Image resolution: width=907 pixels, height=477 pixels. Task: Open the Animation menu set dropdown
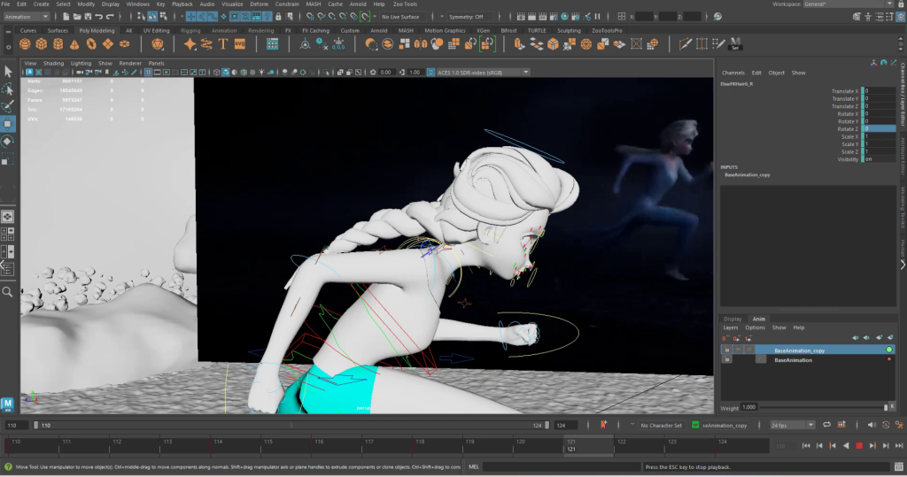27,17
